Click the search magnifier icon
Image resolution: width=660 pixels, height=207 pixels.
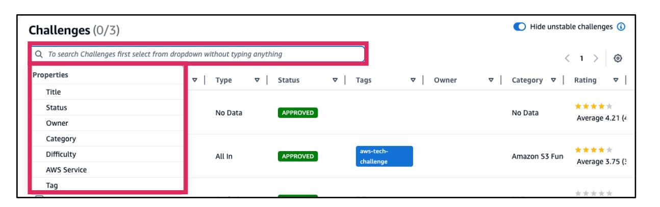tap(37, 53)
